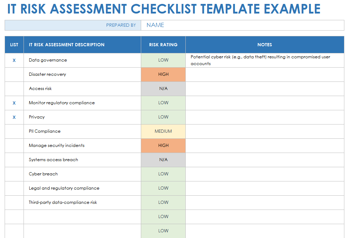Screen dimensions: 349x238
Task: Select the Third-party data-compliance risk cell
Action: [x=63, y=202]
